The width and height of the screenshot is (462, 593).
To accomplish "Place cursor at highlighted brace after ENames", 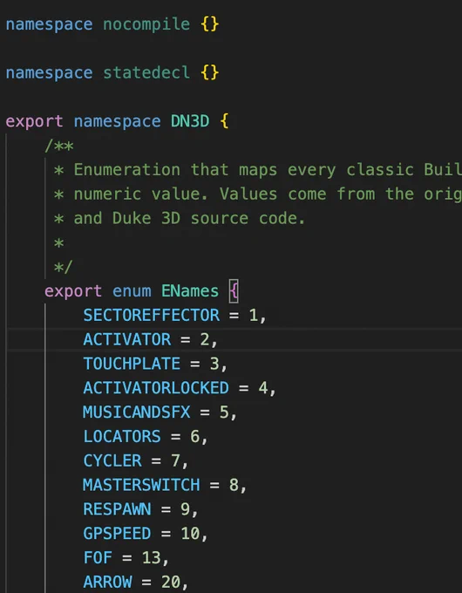I will [234, 291].
